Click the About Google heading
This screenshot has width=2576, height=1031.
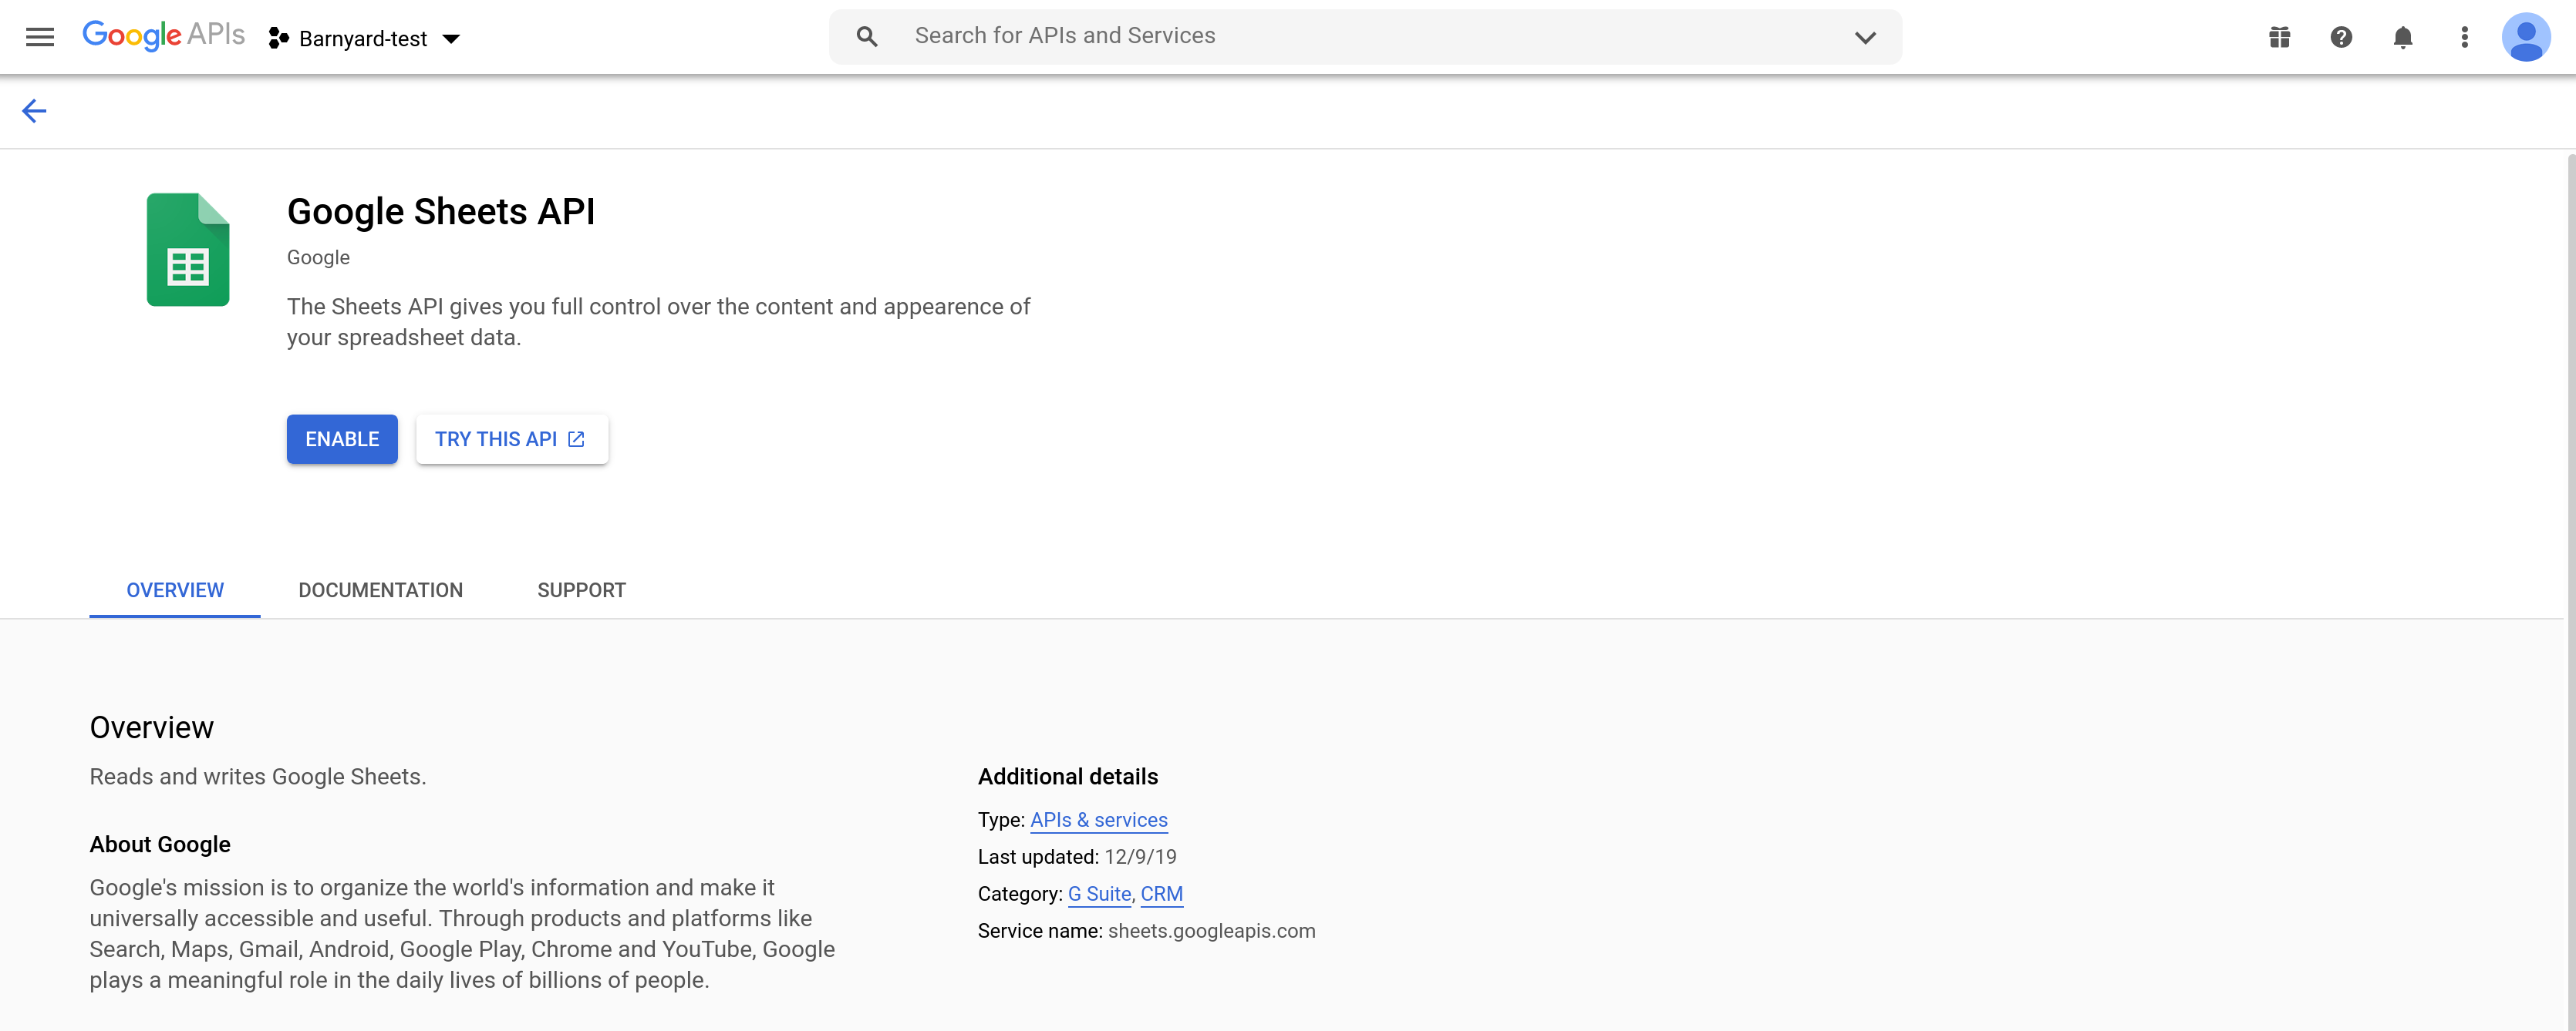pyautogui.click(x=160, y=845)
